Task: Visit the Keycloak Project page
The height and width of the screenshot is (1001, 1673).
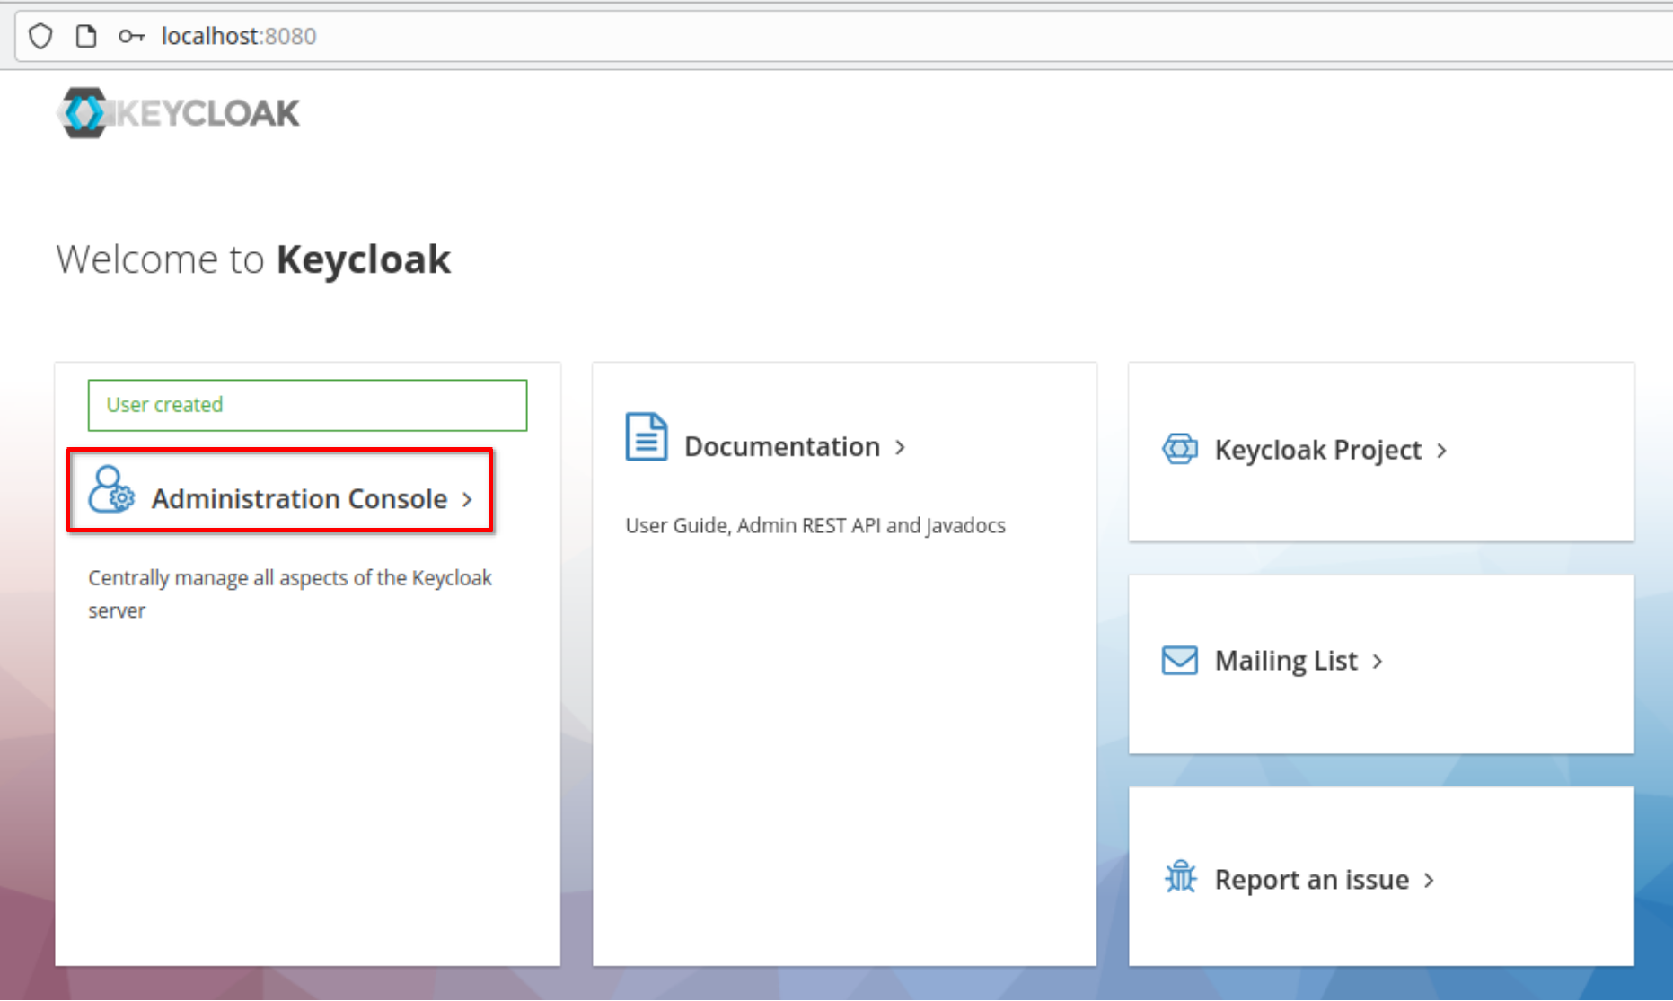Action: (x=1316, y=450)
